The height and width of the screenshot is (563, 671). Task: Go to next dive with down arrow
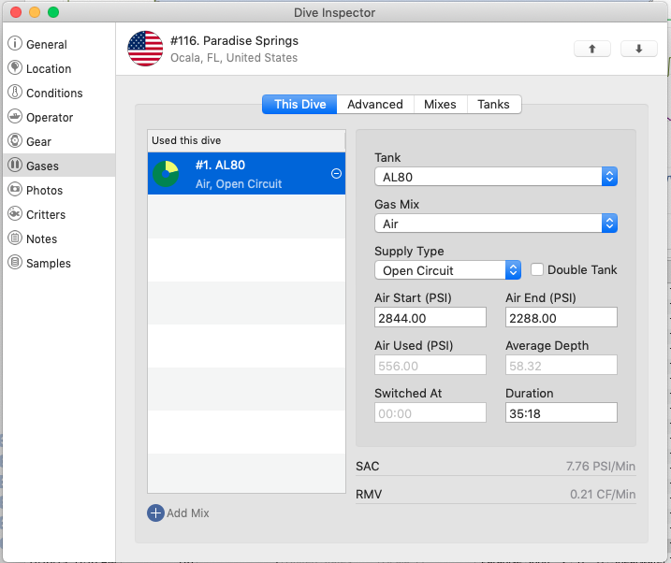click(x=639, y=50)
